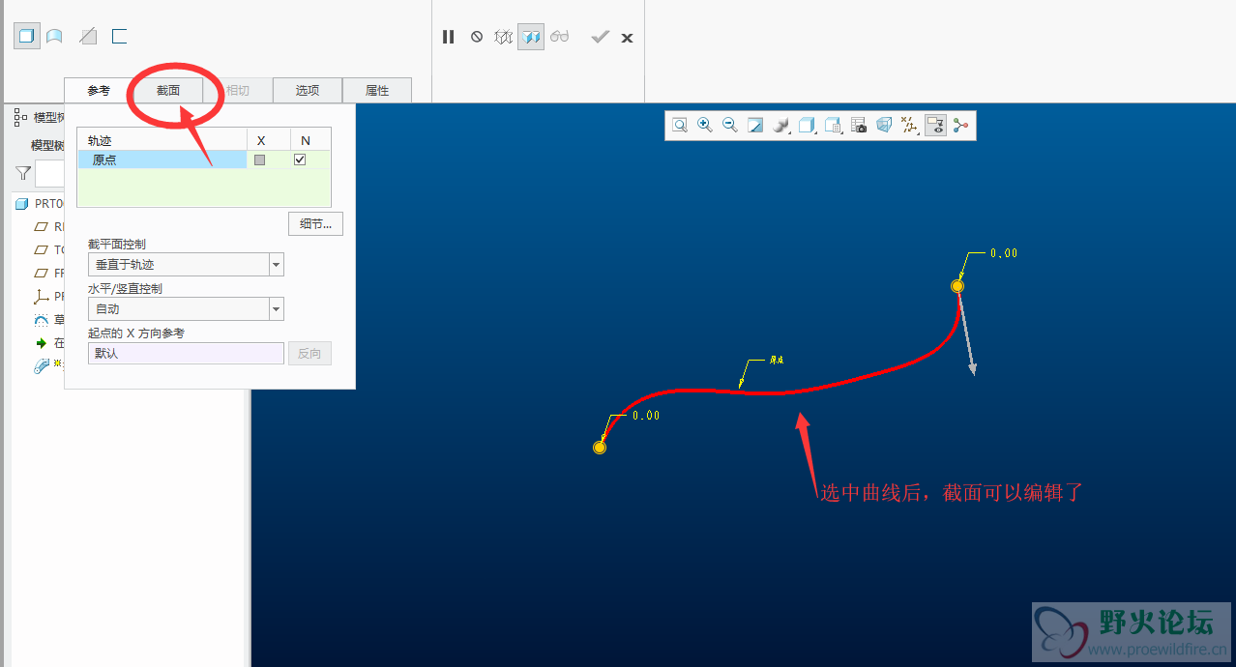Select the solid sweep icon
This screenshot has width=1236, height=667.
tap(27, 37)
